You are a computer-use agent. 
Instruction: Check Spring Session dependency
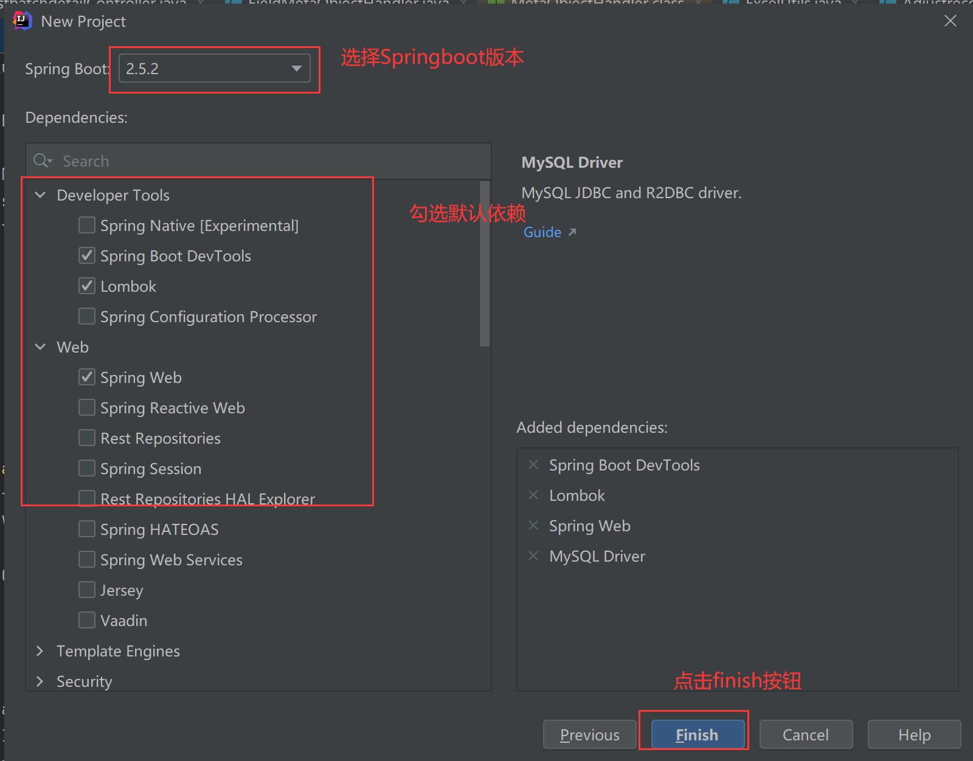[87, 469]
